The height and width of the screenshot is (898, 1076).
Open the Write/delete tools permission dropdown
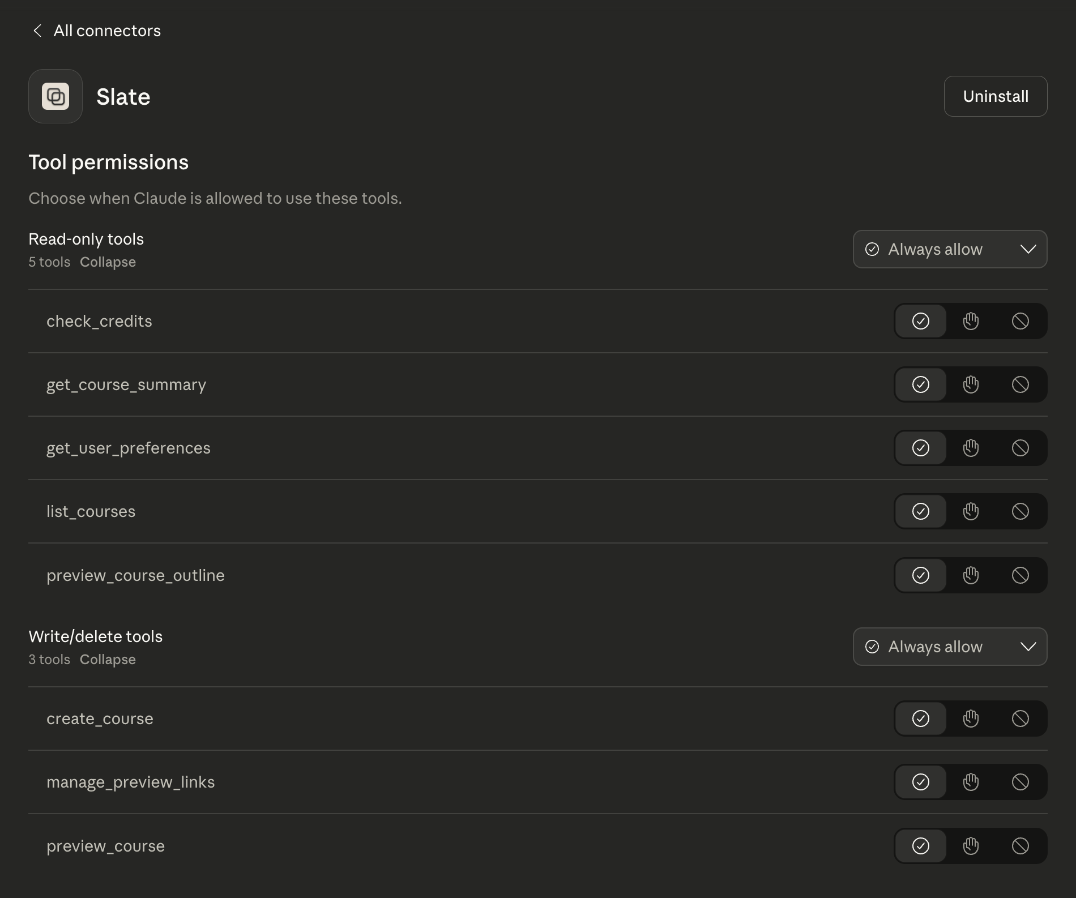950,647
